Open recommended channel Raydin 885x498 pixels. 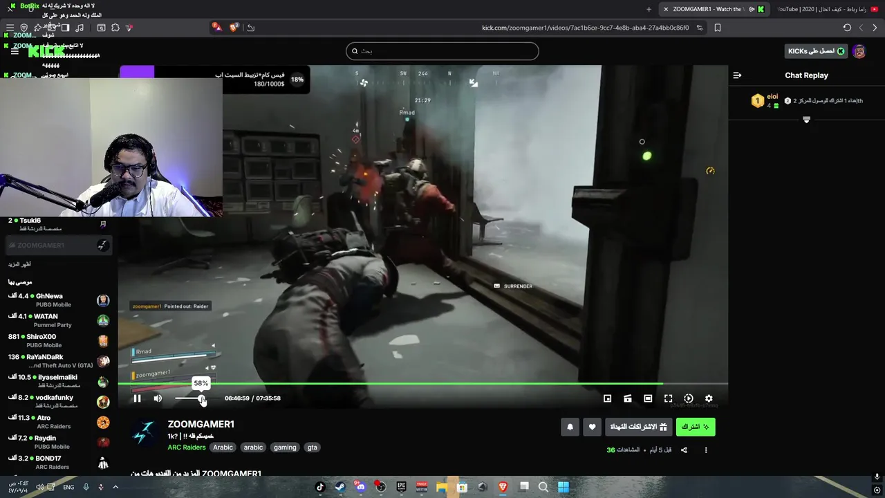tap(59, 442)
